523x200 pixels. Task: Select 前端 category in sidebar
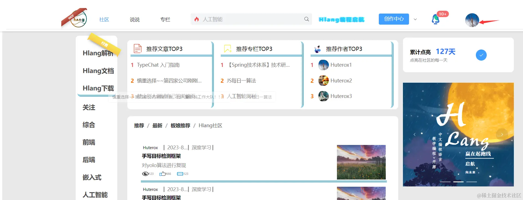[89, 142]
